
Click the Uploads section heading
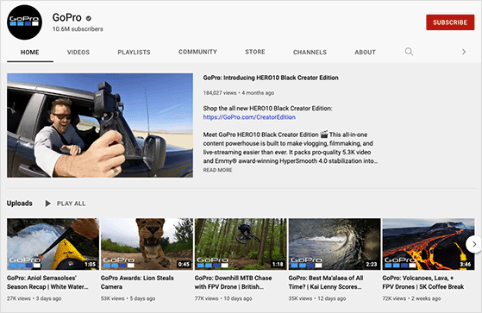pos(19,203)
